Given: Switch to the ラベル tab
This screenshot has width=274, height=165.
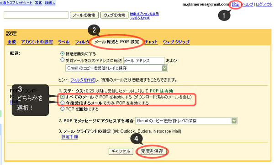Looking at the screenshot, I should pos(64,42).
